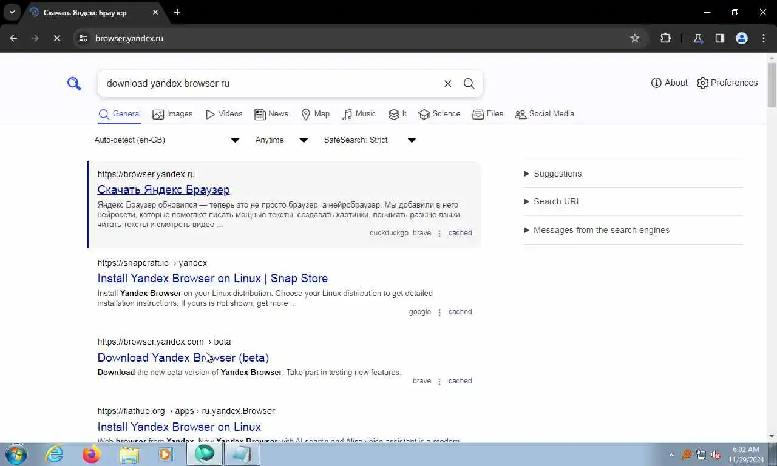Switch to the It tab
The image size is (777, 466).
(x=398, y=114)
